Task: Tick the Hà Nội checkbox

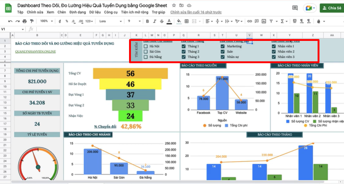Action: coord(146,46)
